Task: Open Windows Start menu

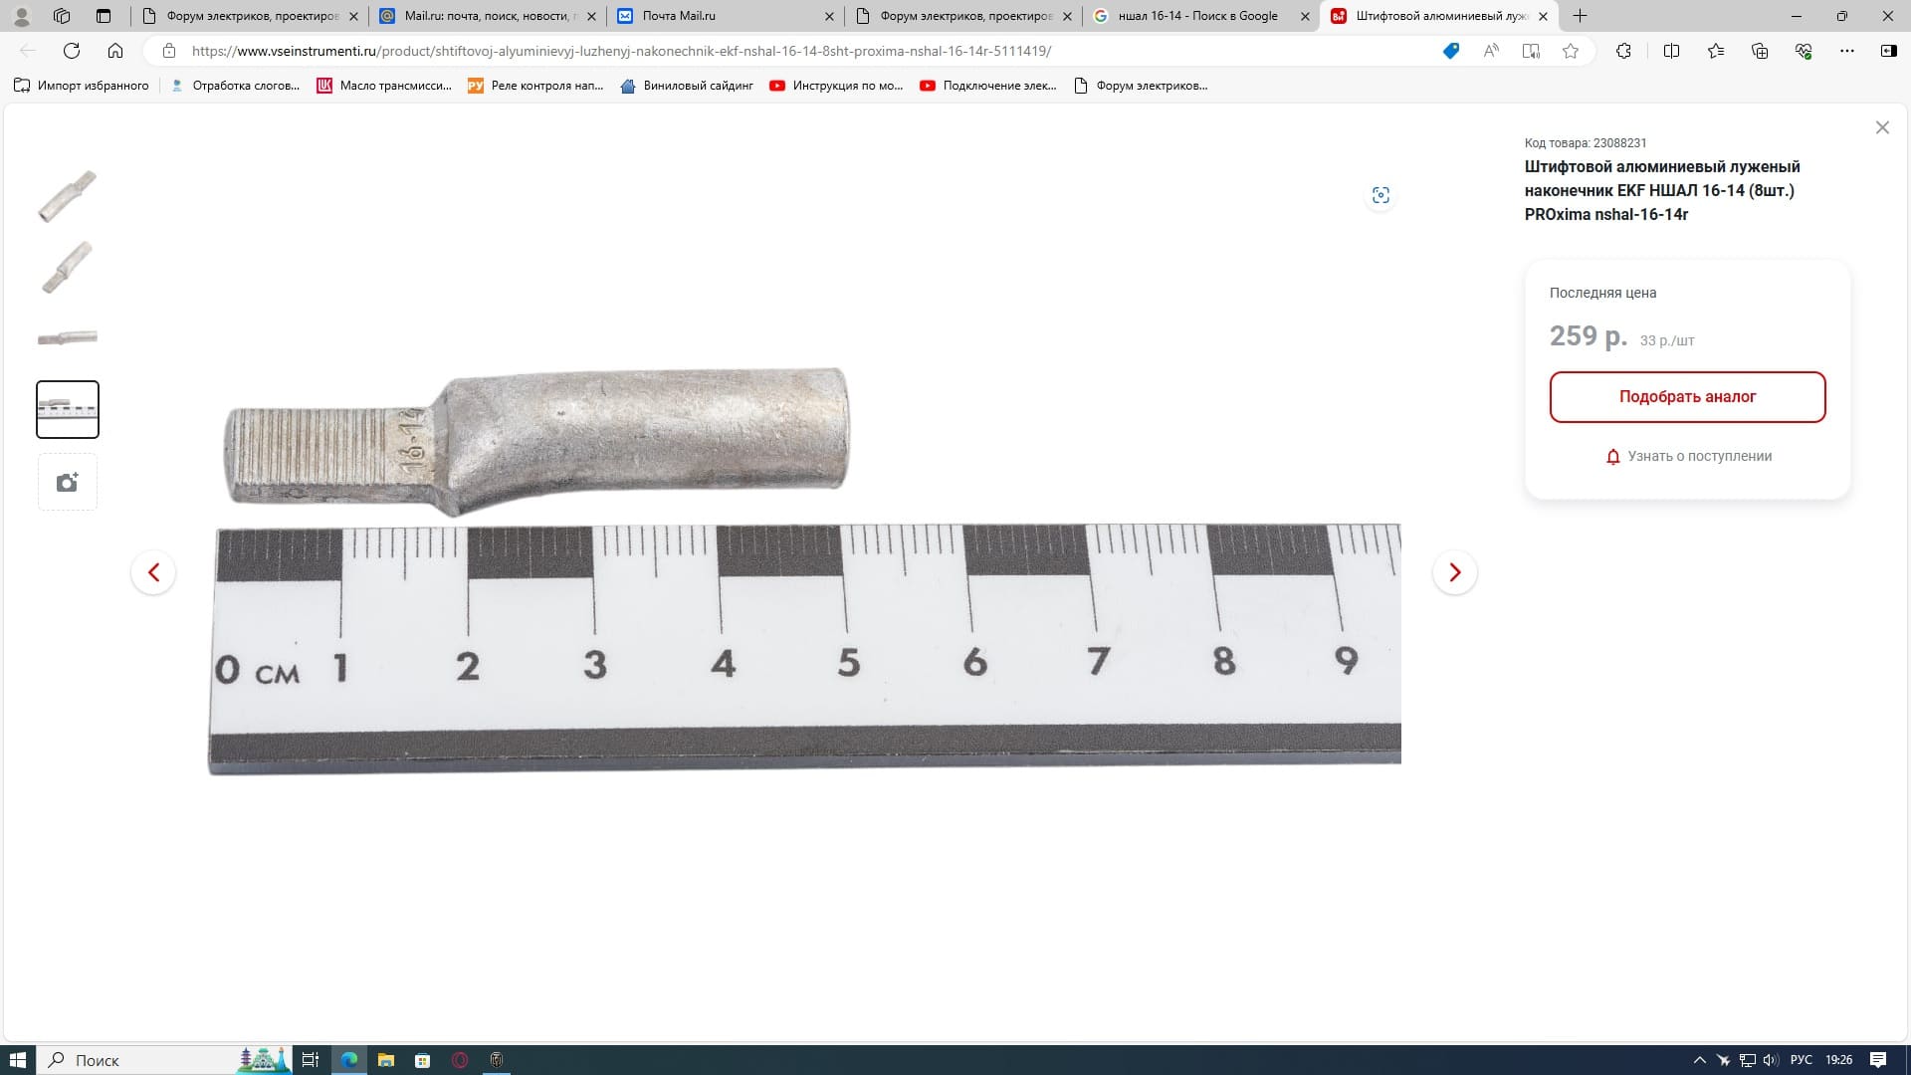Action: pyautogui.click(x=18, y=1060)
